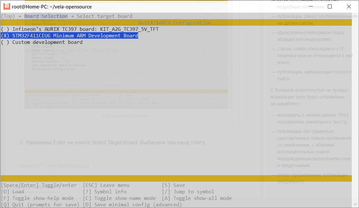Click (Top) in the breadcrumb path
The width and height of the screenshot is (359, 208).
click(x=8, y=16)
